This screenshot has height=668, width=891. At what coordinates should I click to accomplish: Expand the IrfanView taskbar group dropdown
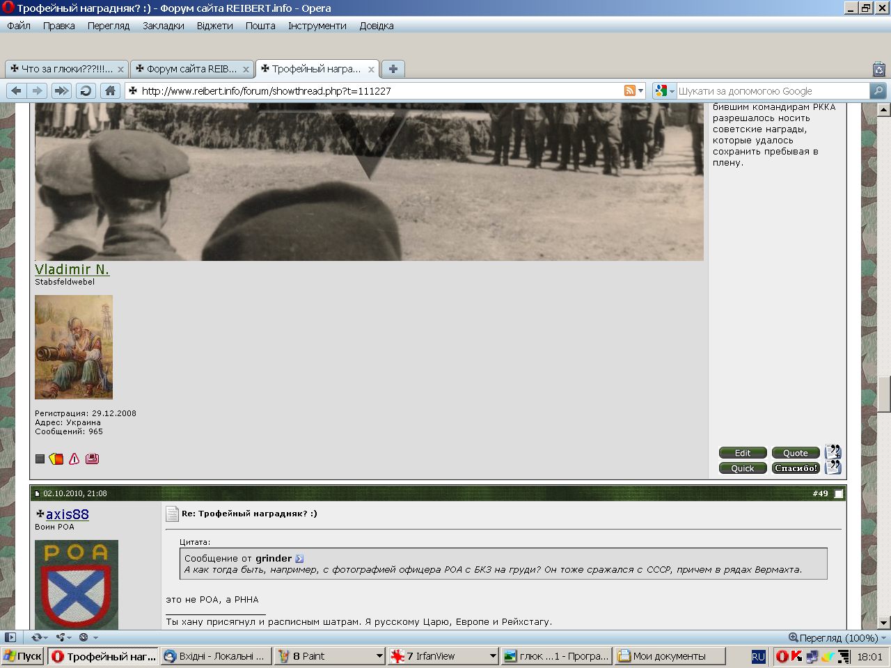[493, 656]
